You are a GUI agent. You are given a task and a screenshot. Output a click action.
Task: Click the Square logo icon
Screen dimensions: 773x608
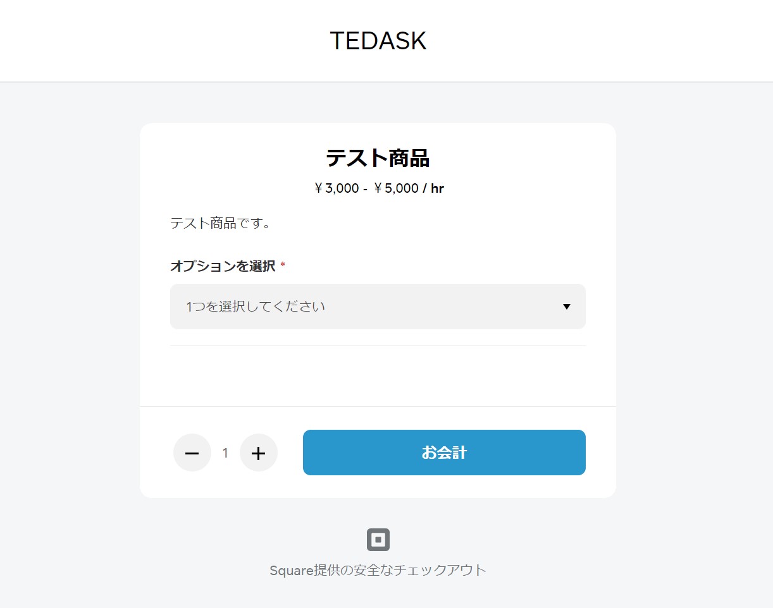[x=378, y=540]
